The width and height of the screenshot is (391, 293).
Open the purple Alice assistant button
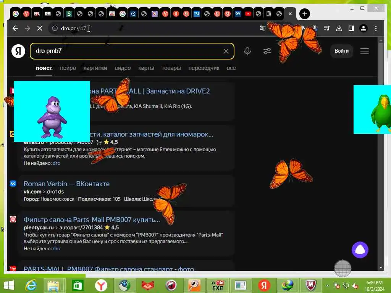(360, 250)
